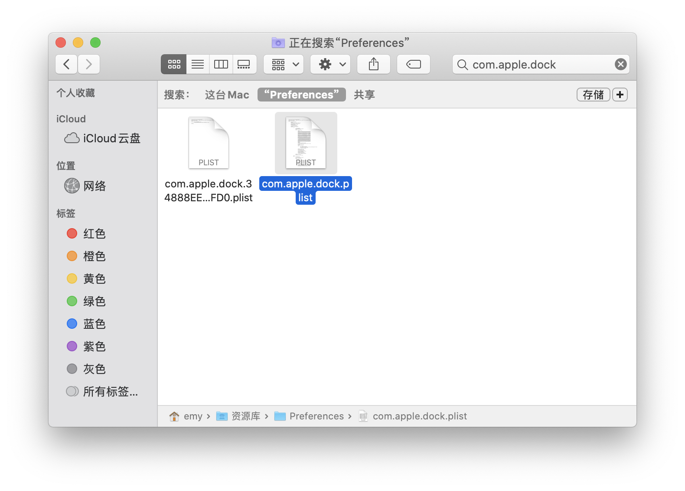This screenshot has width=685, height=491.
Task: Click the home icon in path bar
Action: click(x=174, y=416)
